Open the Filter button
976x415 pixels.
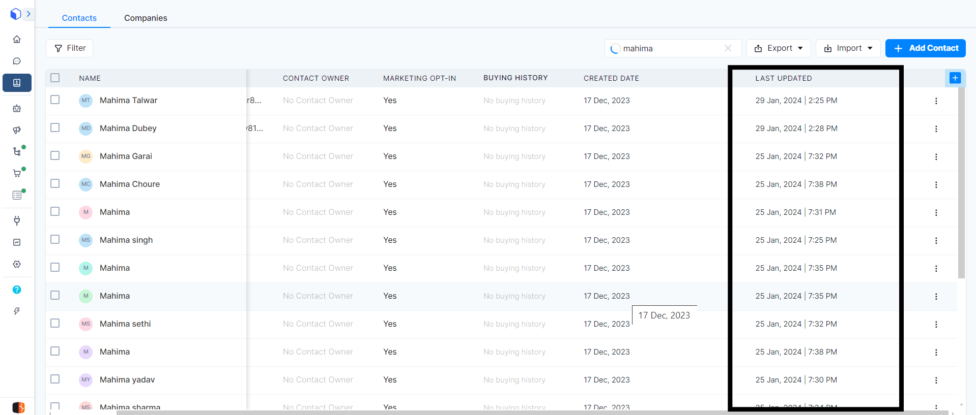click(x=70, y=48)
